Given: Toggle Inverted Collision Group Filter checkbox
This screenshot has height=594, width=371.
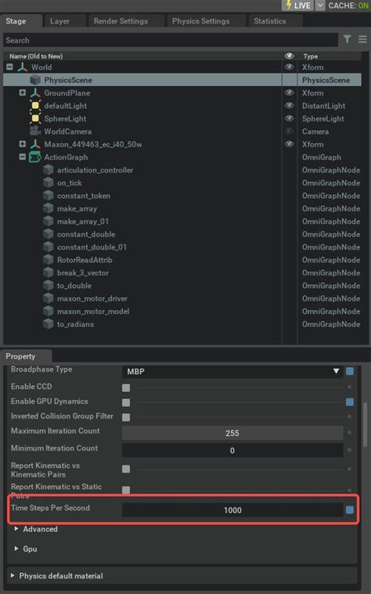Looking at the screenshot, I should click(x=126, y=417).
